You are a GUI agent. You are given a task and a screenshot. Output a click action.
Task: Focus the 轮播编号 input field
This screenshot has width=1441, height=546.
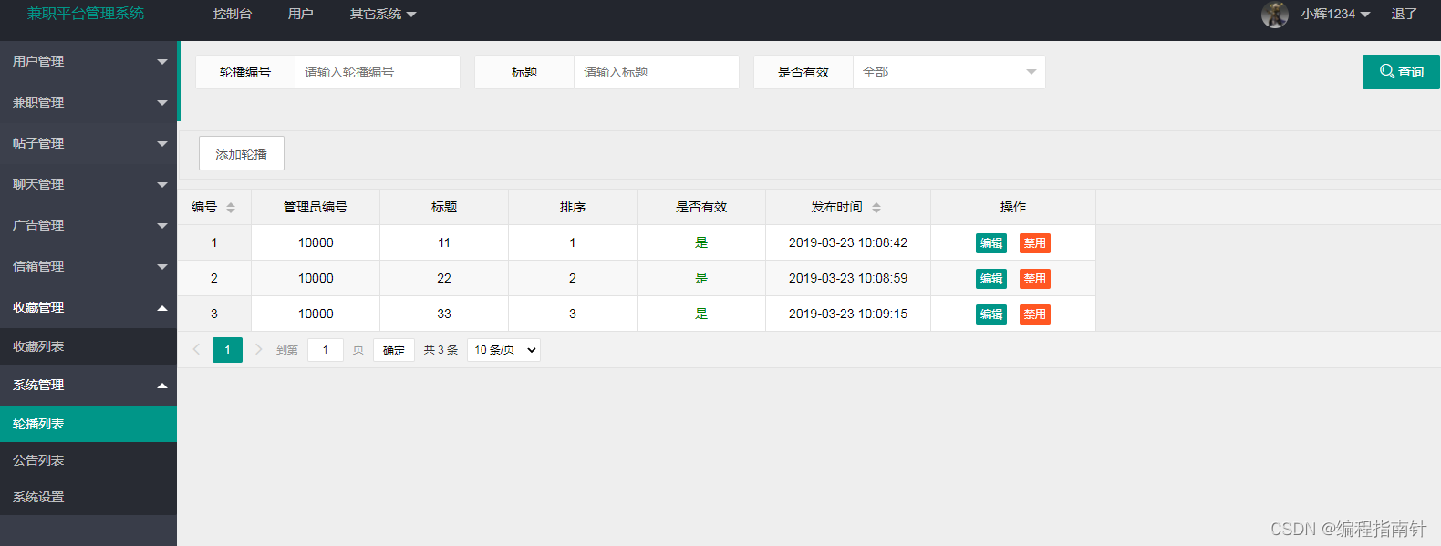coord(378,72)
